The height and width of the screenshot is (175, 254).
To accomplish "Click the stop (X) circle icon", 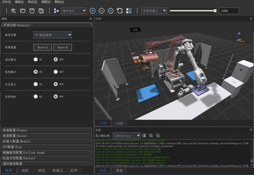I will (x=111, y=11).
